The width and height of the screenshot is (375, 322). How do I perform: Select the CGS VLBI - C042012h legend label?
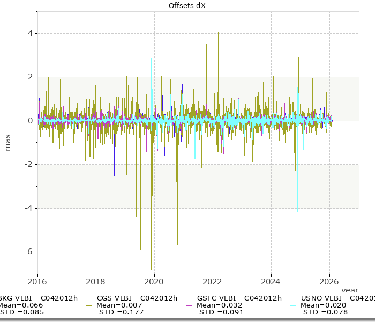point(137,298)
